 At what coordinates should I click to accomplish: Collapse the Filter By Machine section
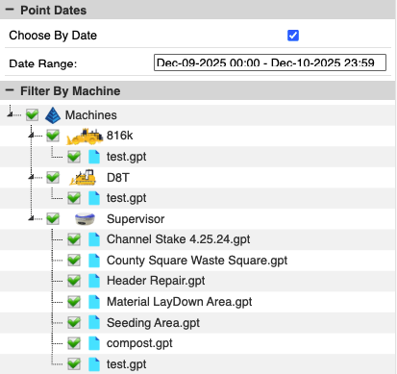(x=10, y=90)
